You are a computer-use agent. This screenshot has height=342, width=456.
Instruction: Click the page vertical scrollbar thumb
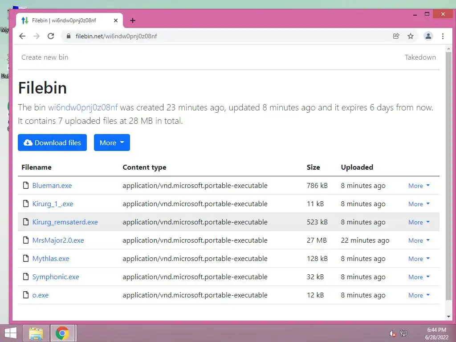coord(449,176)
